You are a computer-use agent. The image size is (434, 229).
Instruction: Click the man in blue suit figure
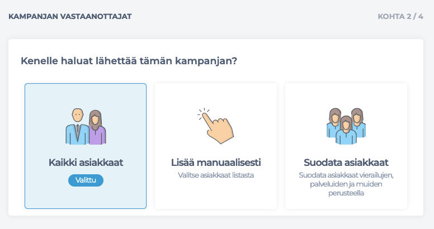[77, 126]
